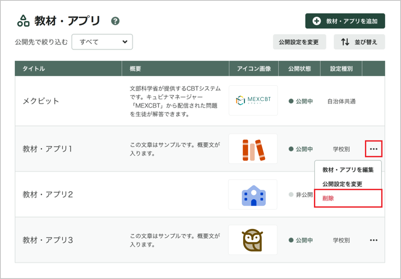Click the 公開設定を変更 button above the table
The height and width of the screenshot is (279, 401).
tap(300, 42)
